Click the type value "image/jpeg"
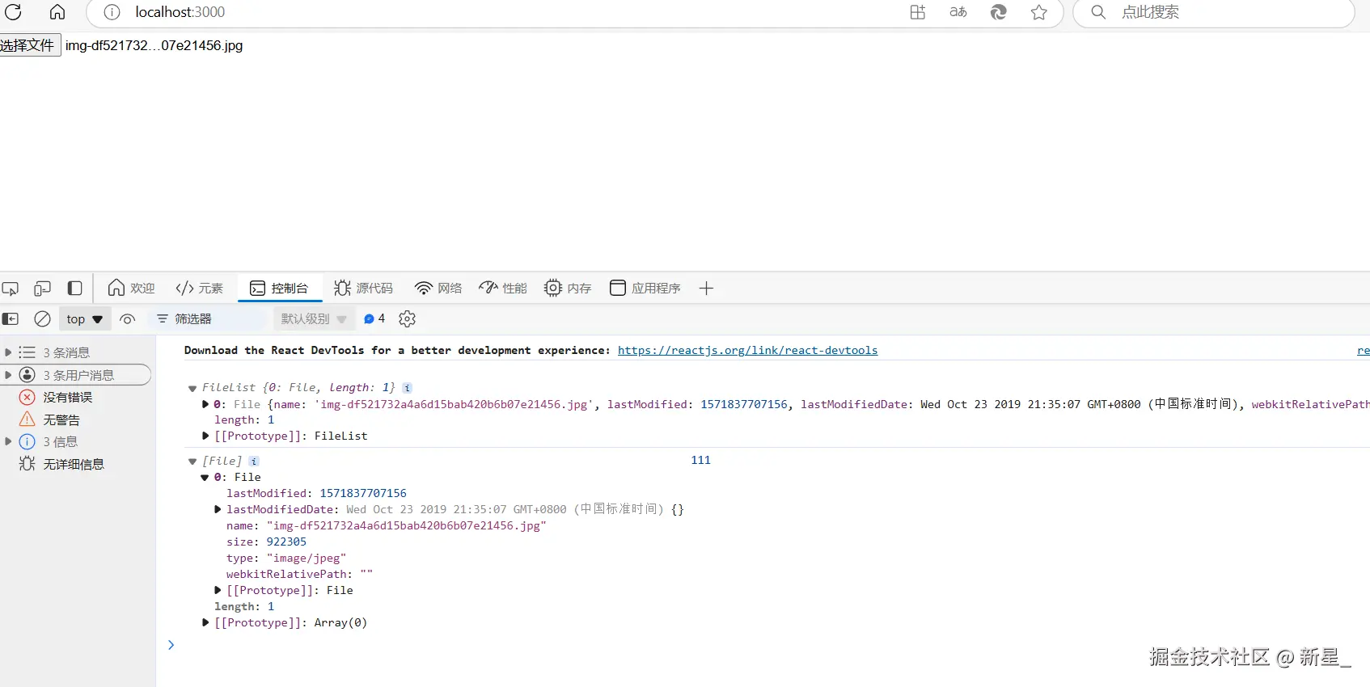 [307, 558]
